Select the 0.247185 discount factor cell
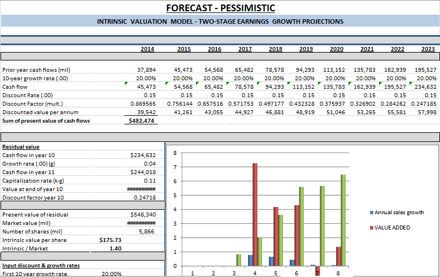This screenshot has height=277, width=440. 425,103
